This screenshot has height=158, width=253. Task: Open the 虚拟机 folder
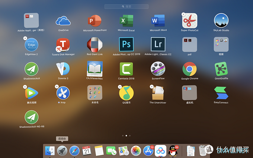190,93
